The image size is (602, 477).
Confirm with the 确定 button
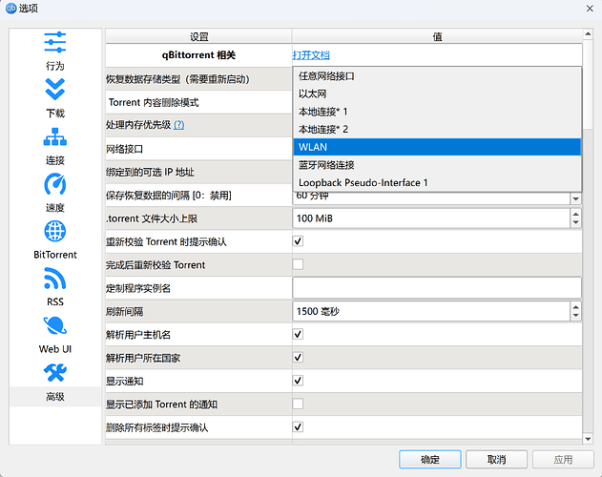[430, 459]
